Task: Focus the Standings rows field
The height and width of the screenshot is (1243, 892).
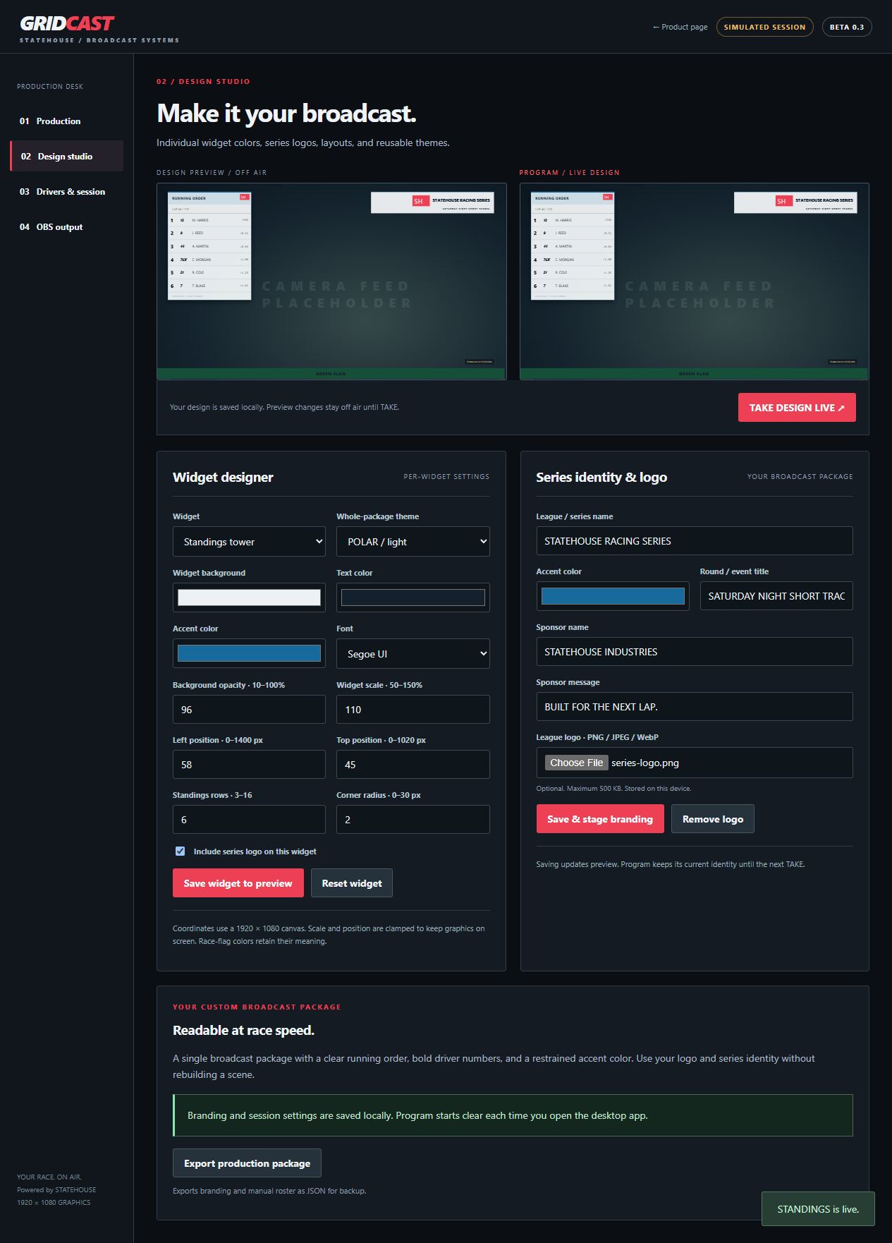Action: click(x=249, y=820)
